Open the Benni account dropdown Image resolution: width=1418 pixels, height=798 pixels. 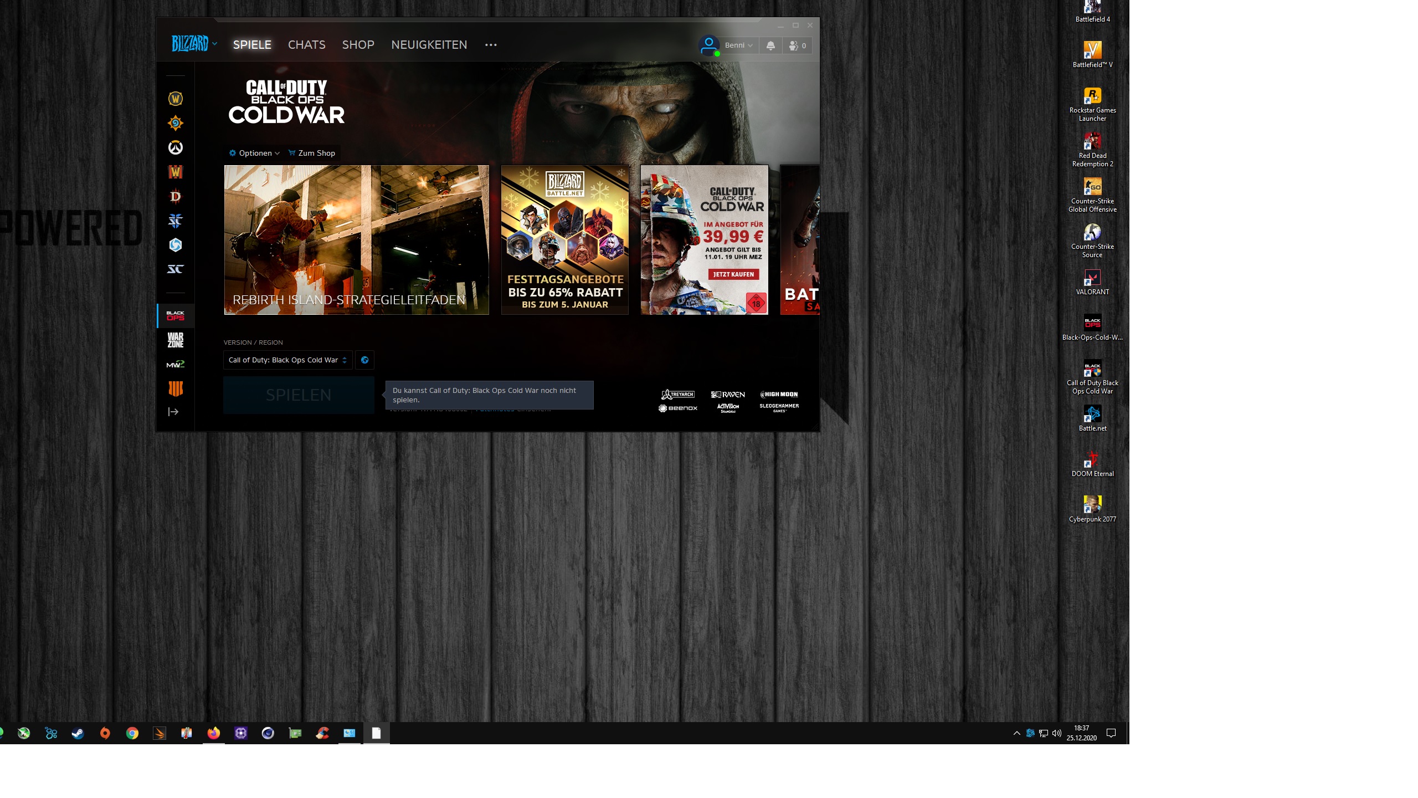737,45
